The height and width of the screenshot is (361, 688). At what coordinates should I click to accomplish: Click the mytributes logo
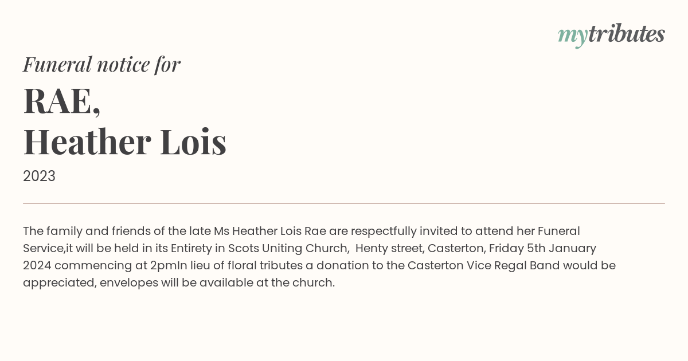pyautogui.click(x=611, y=35)
